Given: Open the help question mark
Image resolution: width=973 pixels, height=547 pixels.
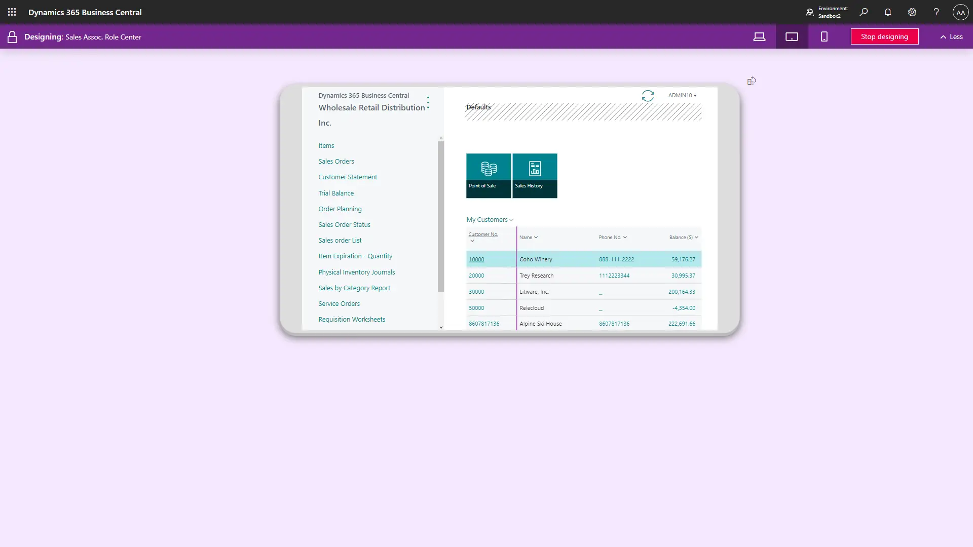Looking at the screenshot, I should pos(936,12).
